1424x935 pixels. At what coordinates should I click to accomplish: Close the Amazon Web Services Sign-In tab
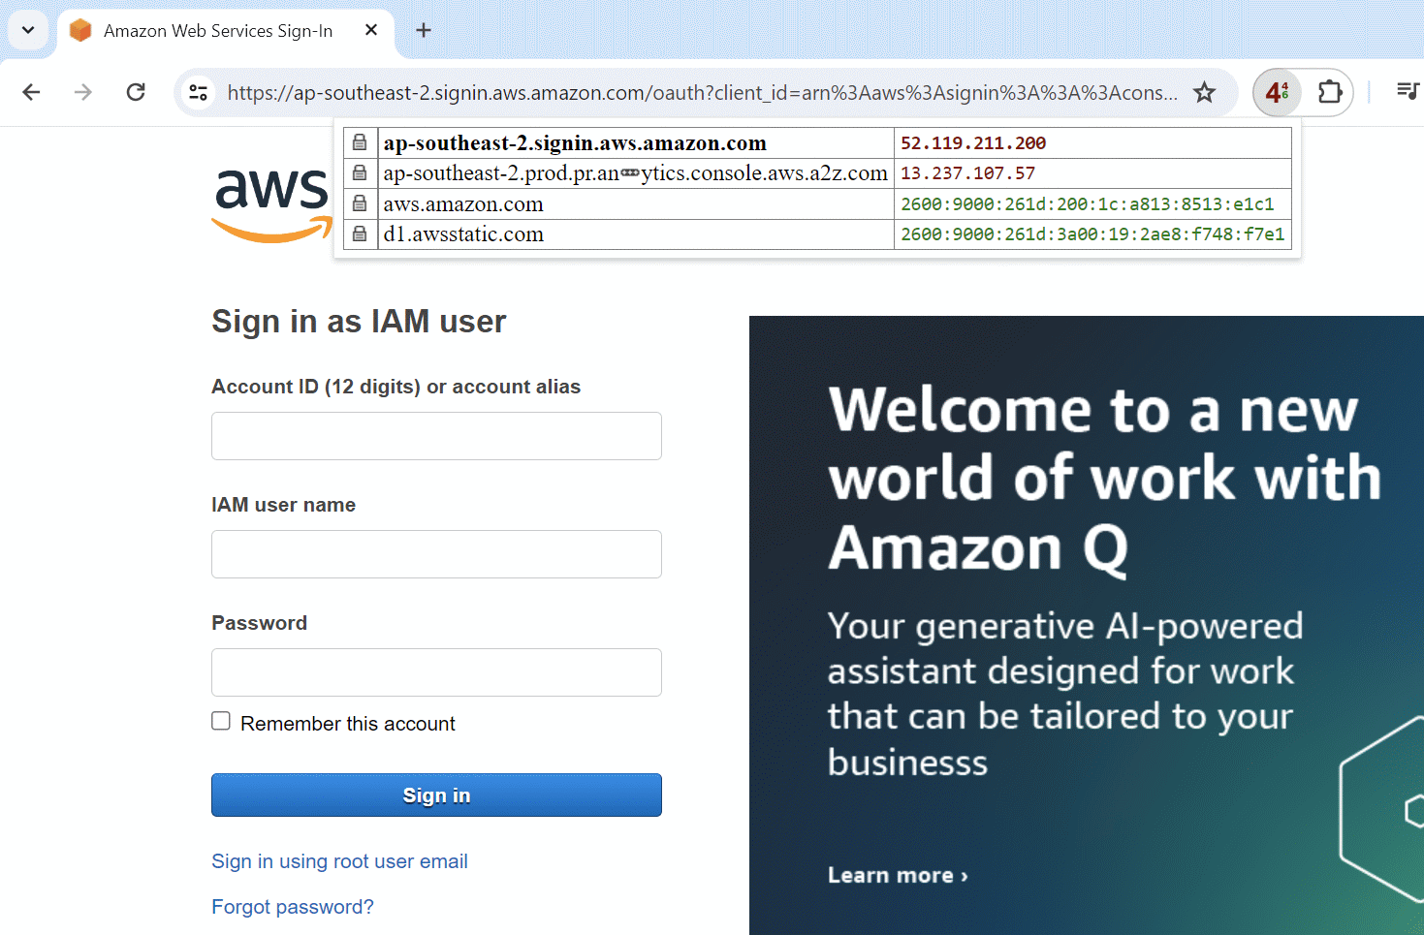click(x=371, y=30)
